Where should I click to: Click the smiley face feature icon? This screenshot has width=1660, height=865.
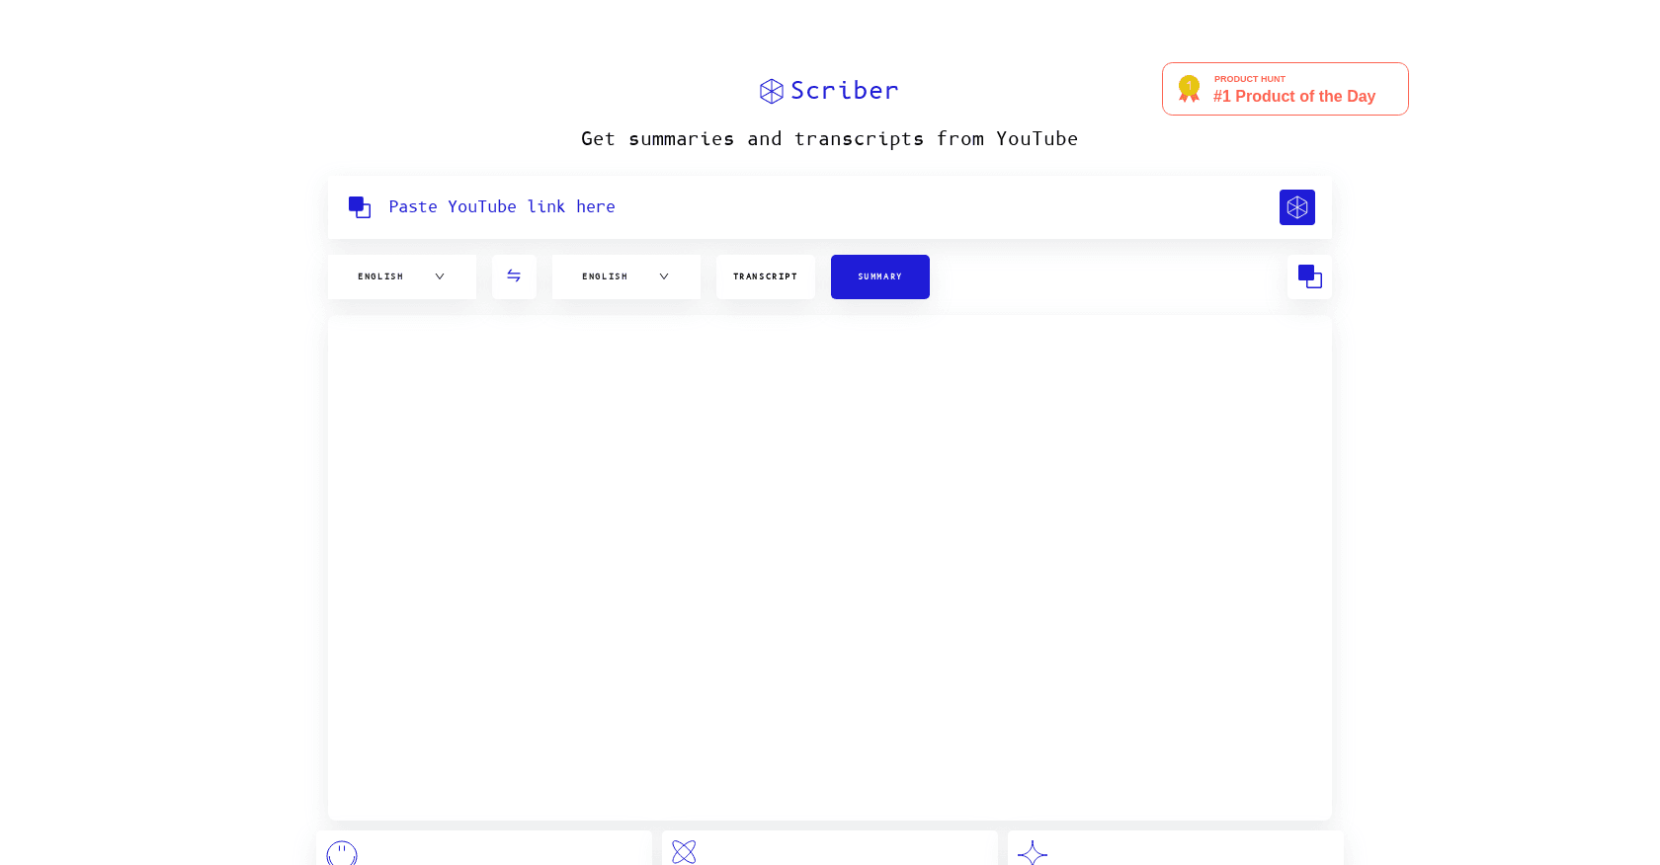click(342, 854)
